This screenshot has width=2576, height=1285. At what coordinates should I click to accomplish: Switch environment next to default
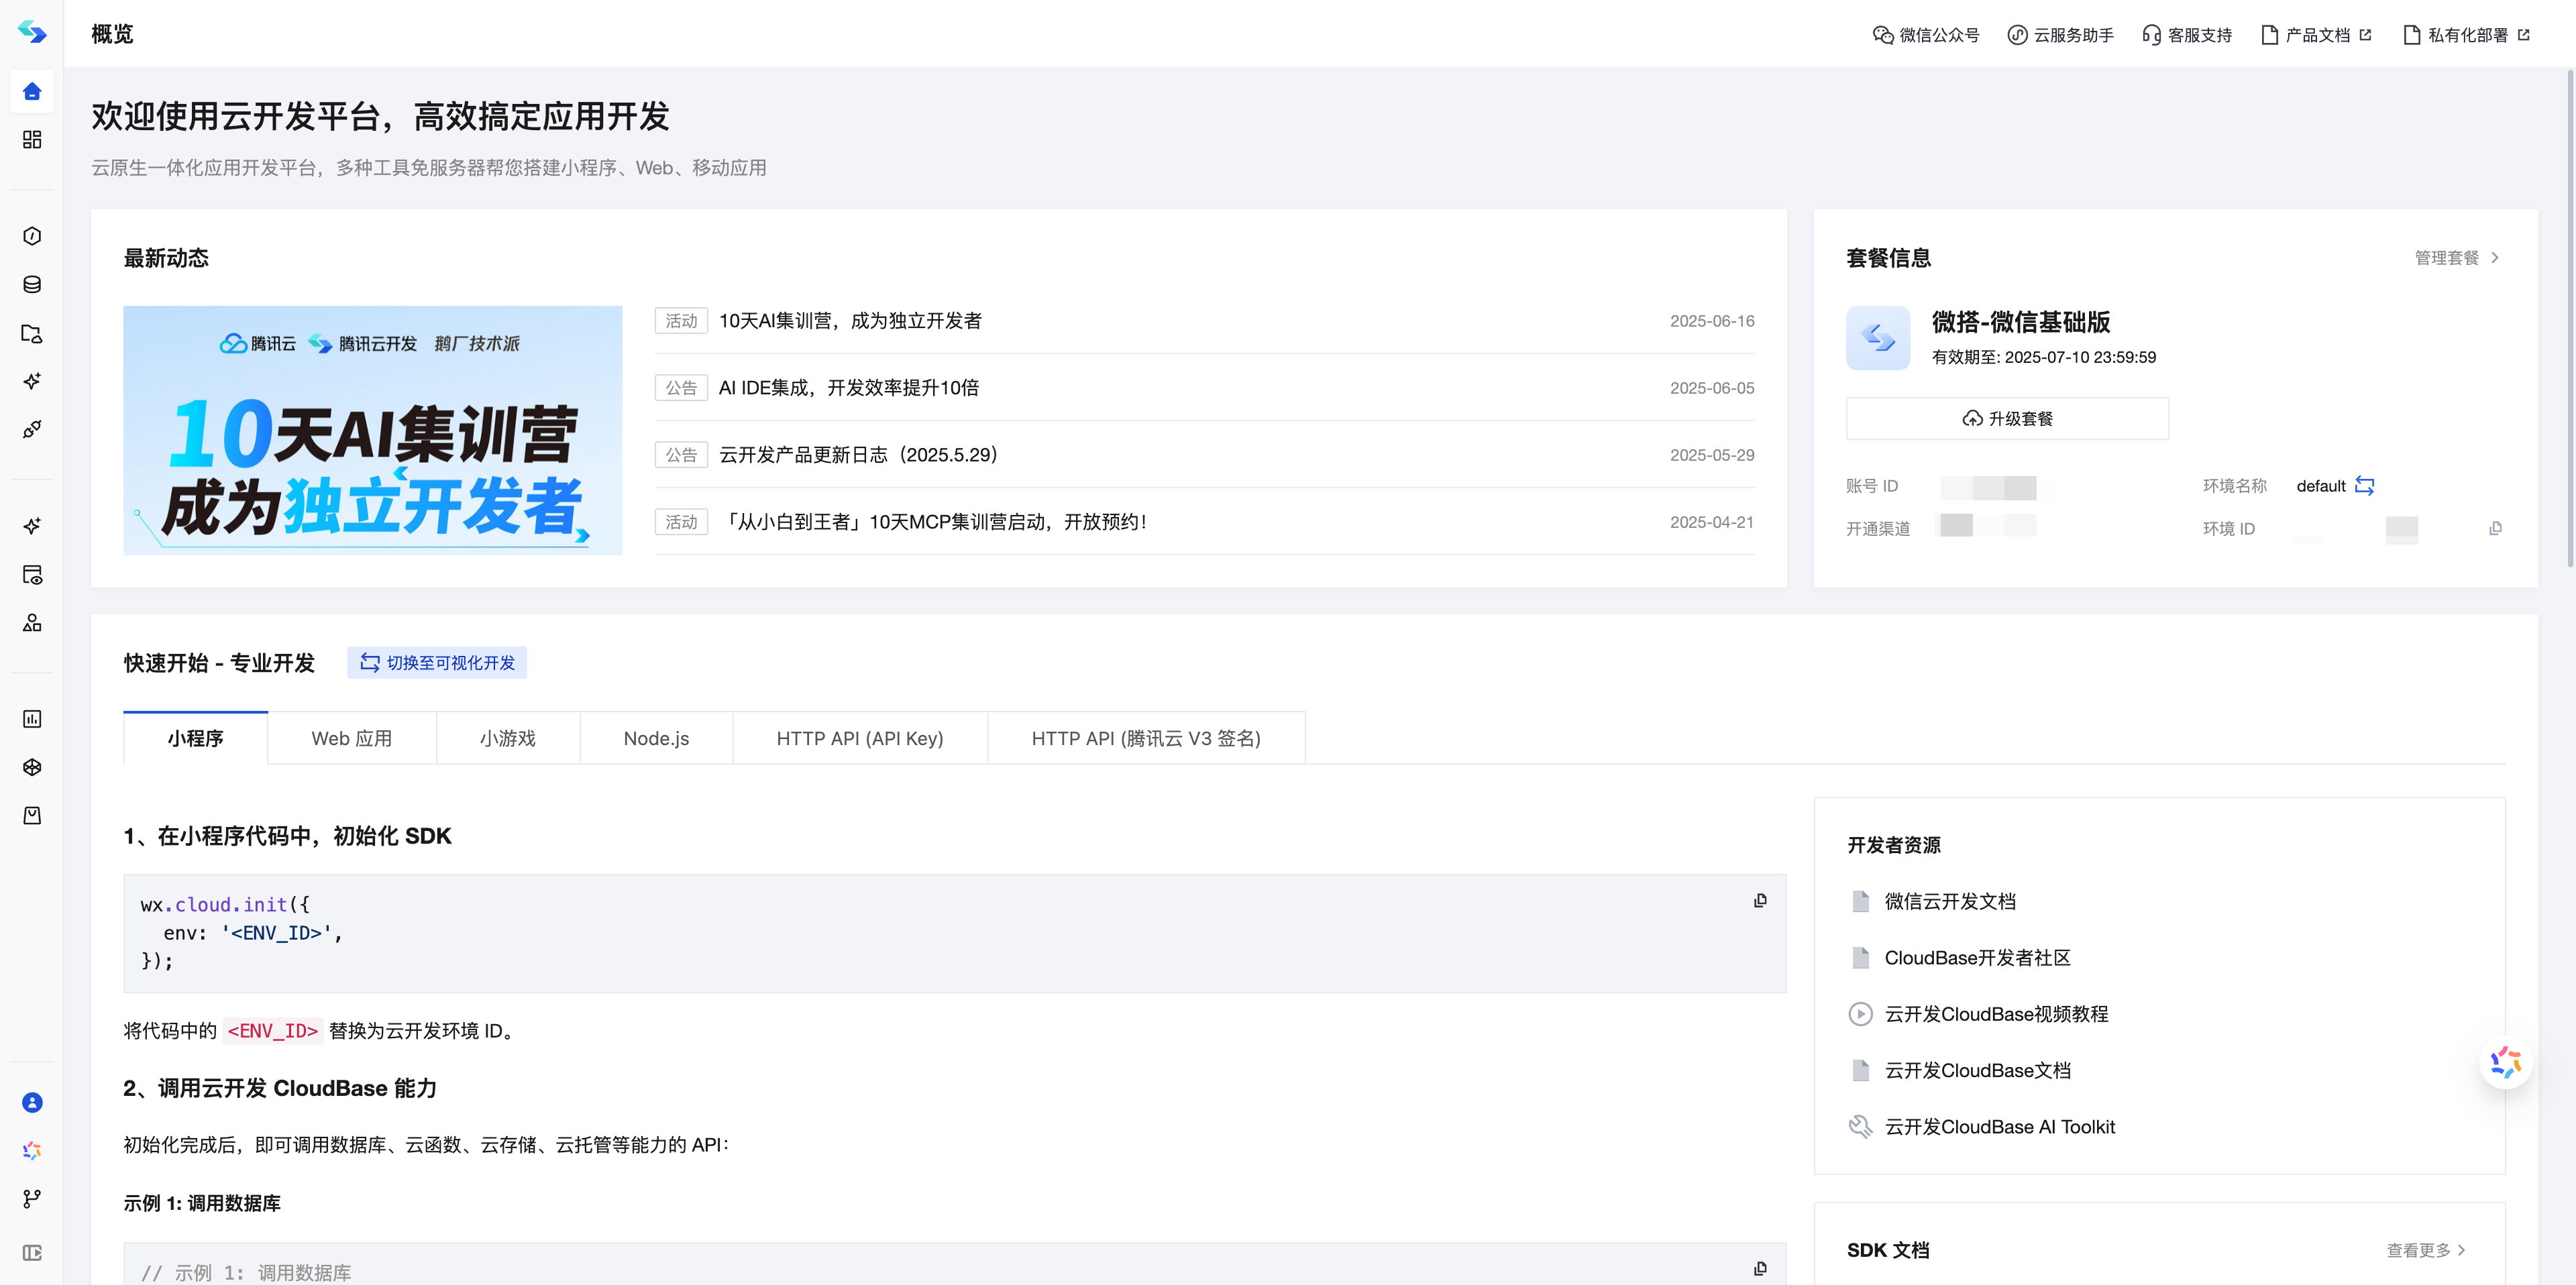tap(2365, 486)
